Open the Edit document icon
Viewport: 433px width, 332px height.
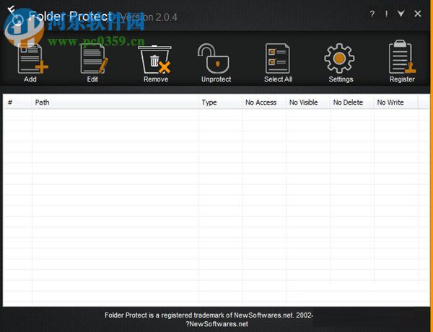point(94,58)
